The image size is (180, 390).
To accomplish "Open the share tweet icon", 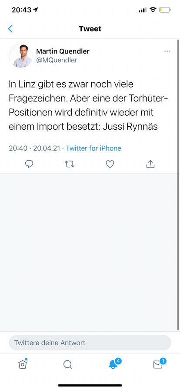I will 150,164.
